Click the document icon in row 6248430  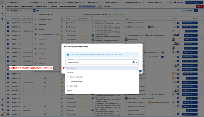click(x=45, y=78)
